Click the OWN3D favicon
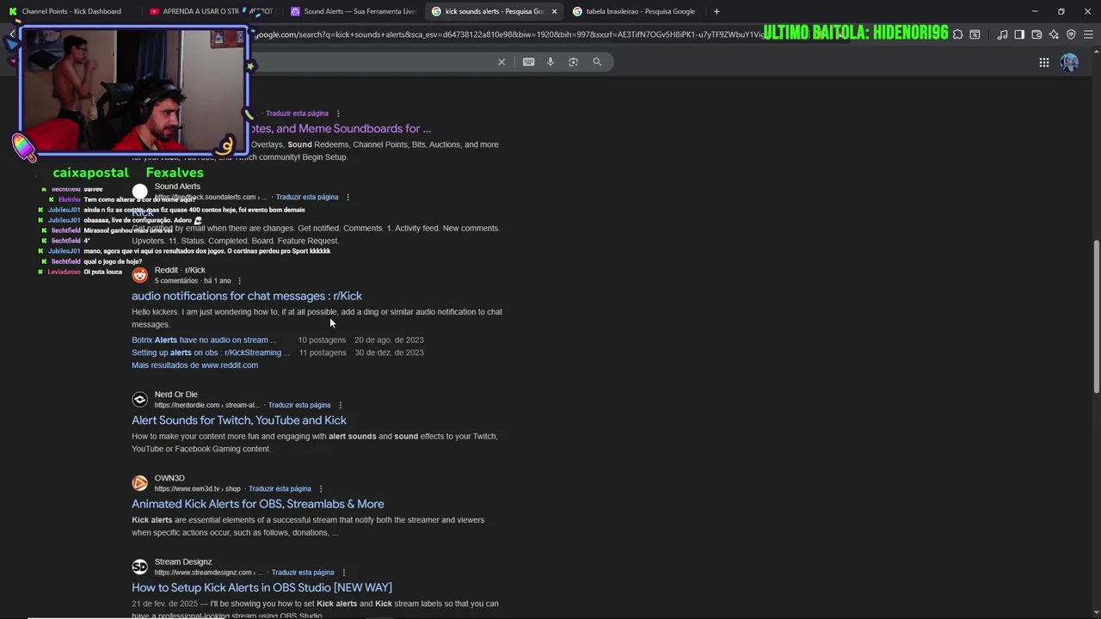The image size is (1101, 619). [139, 483]
